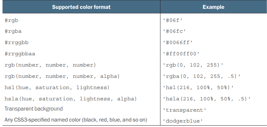The image size is (267, 127).
Task: Click the 'rgb(0, 102, 255)' example
Action: coord(193,65)
